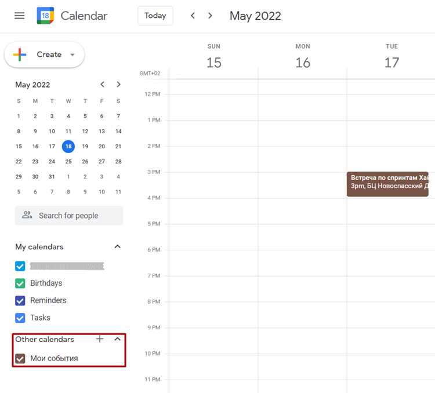This screenshot has width=435, height=393.
Task: Uncheck the Reminders calendar
Action: coord(20,300)
